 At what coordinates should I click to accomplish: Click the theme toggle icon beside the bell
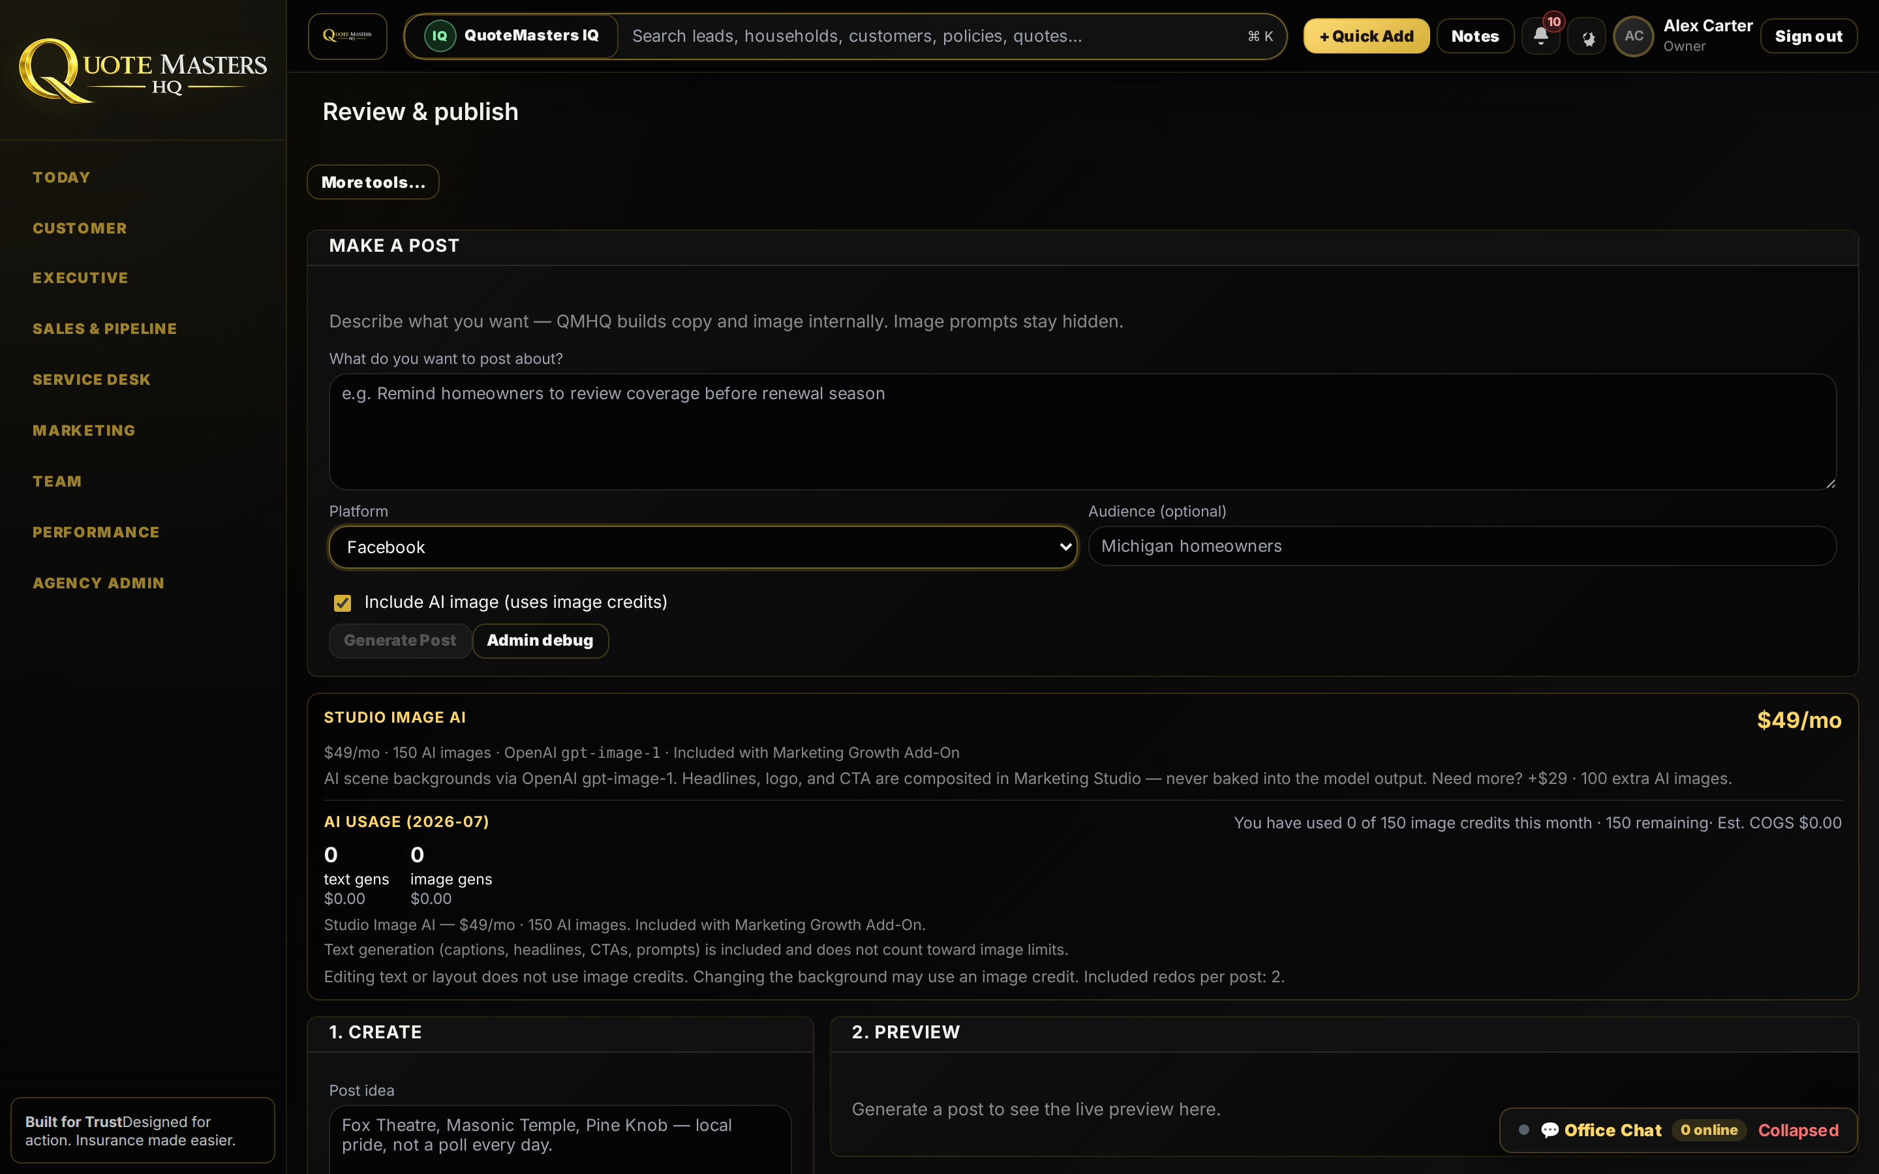pos(1587,37)
